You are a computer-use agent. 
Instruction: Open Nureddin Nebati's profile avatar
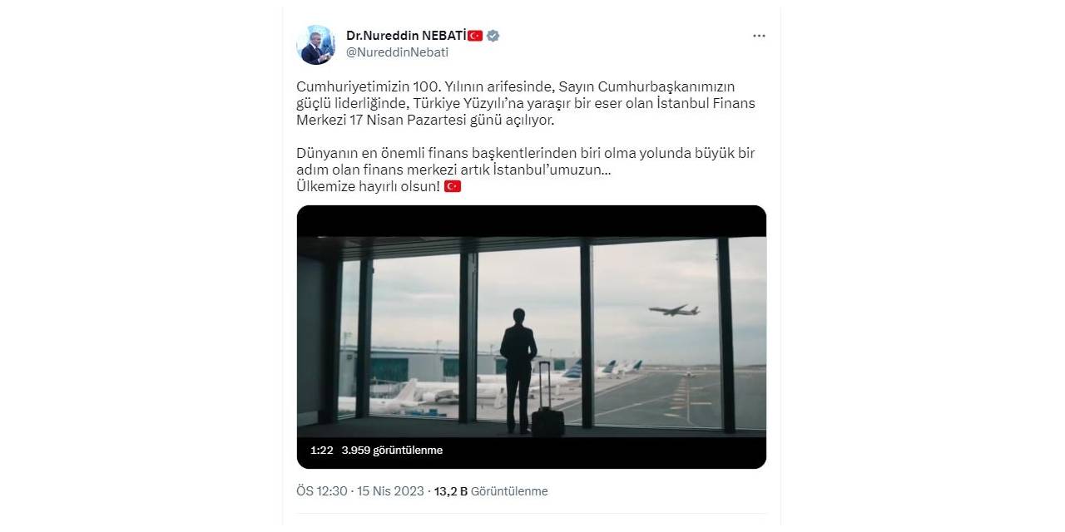tap(315, 45)
